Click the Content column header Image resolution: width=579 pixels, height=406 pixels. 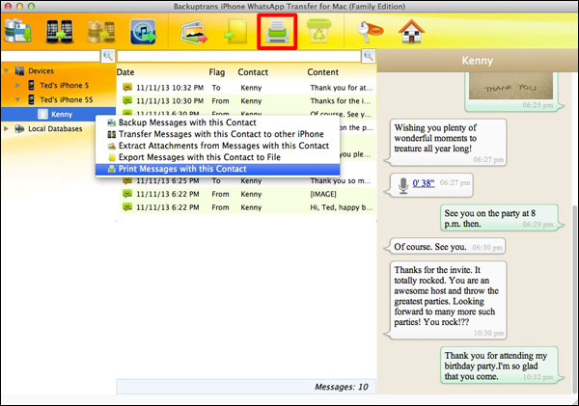pyautogui.click(x=322, y=72)
